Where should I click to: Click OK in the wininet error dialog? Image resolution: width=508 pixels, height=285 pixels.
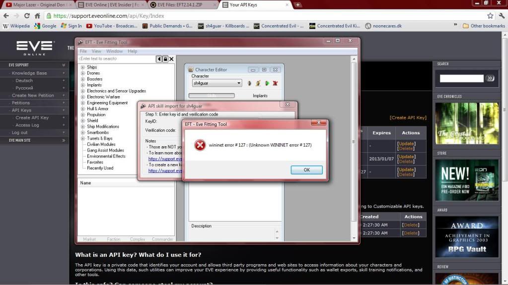[306, 170]
